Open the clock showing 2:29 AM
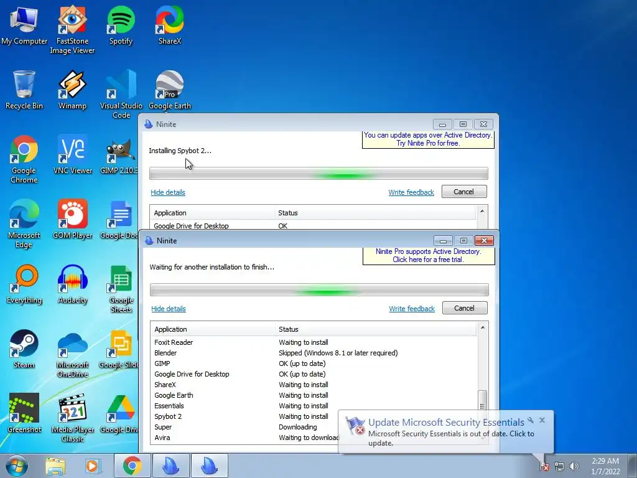 [x=605, y=466]
